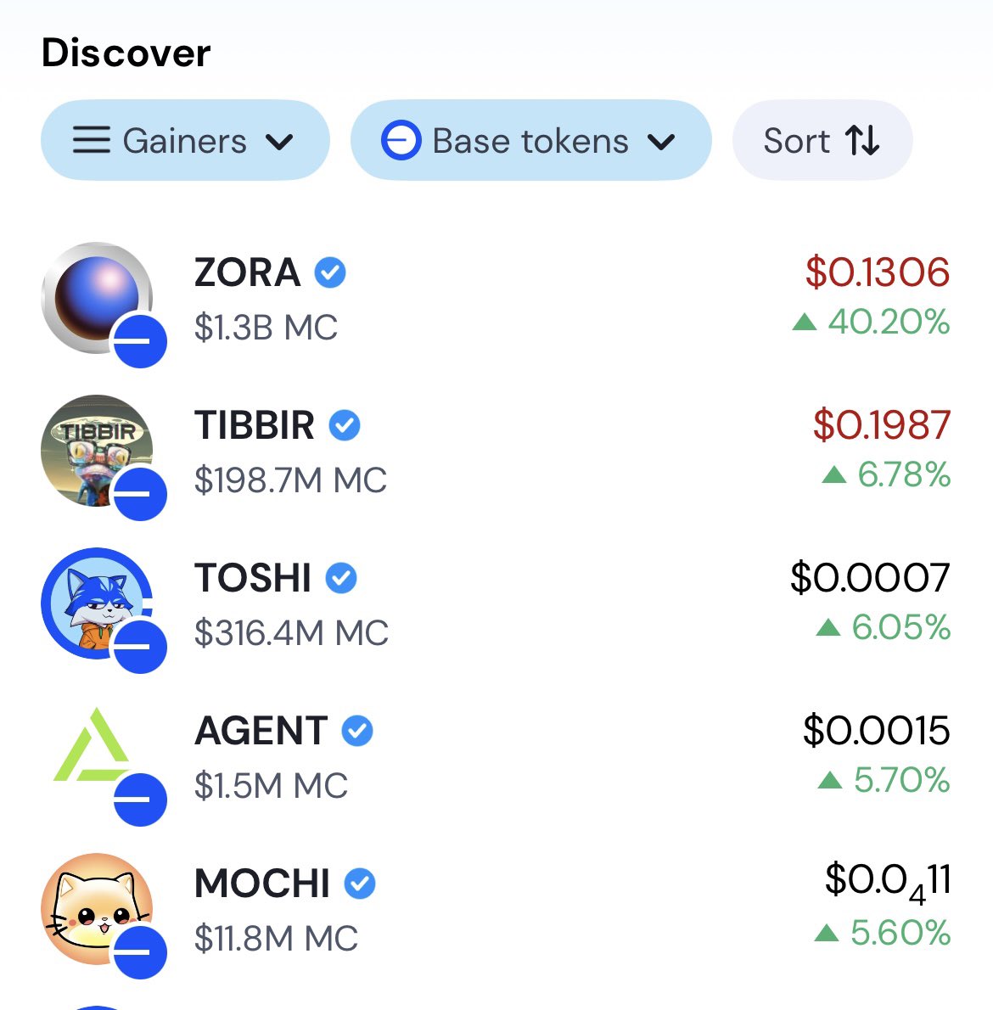
Task: Tap the MOCHI 5.60% gain indicator
Action: [x=882, y=933]
